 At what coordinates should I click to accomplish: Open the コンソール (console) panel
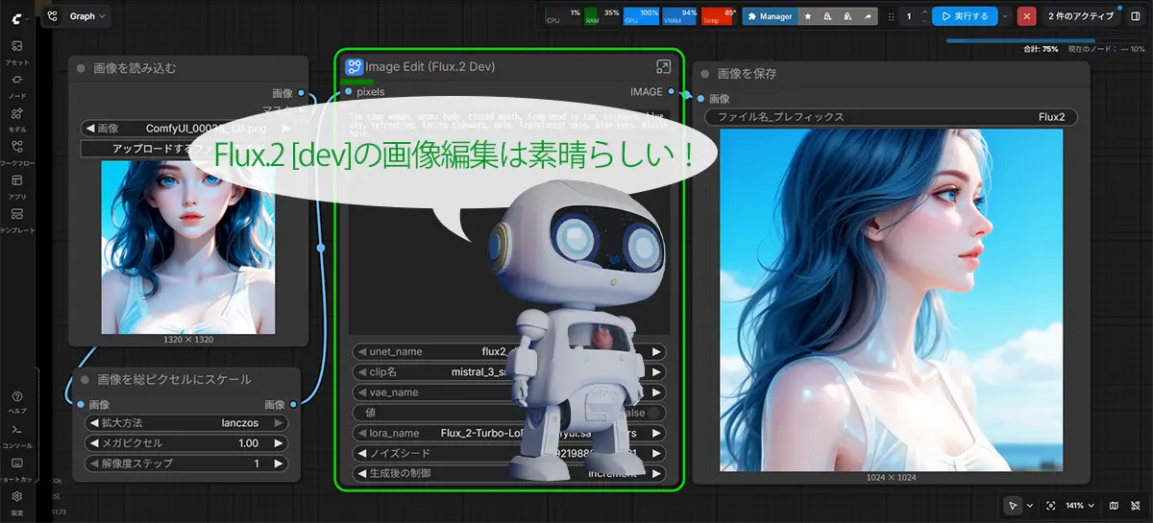click(17, 434)
